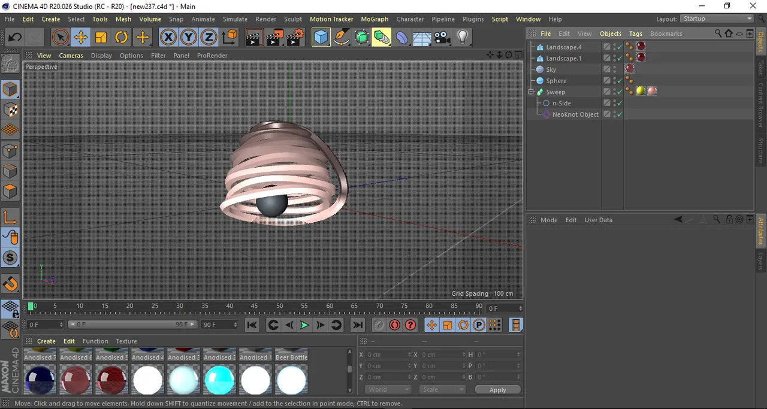Activate the Scale tool
The image size is (767, 409).
[101, 38]
